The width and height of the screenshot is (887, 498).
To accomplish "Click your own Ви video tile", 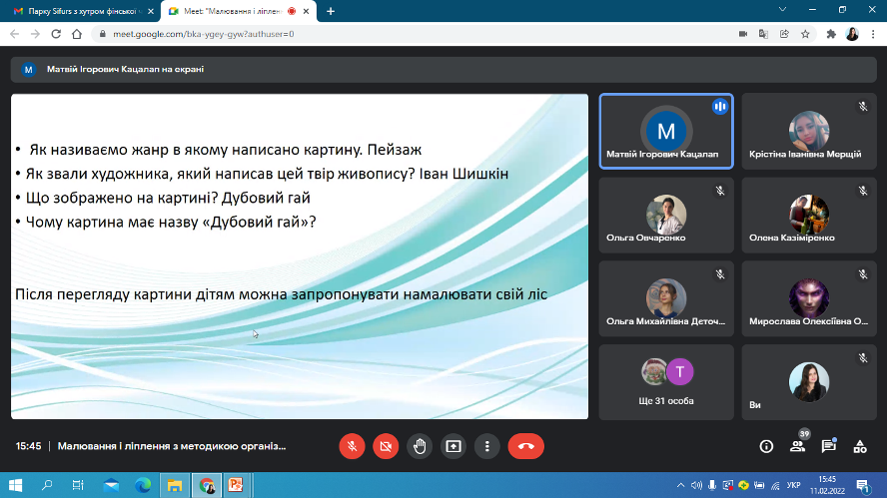I will (x=809, y=382).
